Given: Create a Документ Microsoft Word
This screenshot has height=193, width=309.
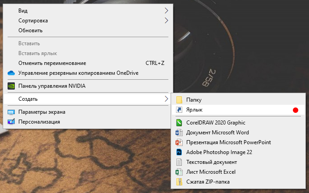Looking at the screenshot, I should (238, 133).
